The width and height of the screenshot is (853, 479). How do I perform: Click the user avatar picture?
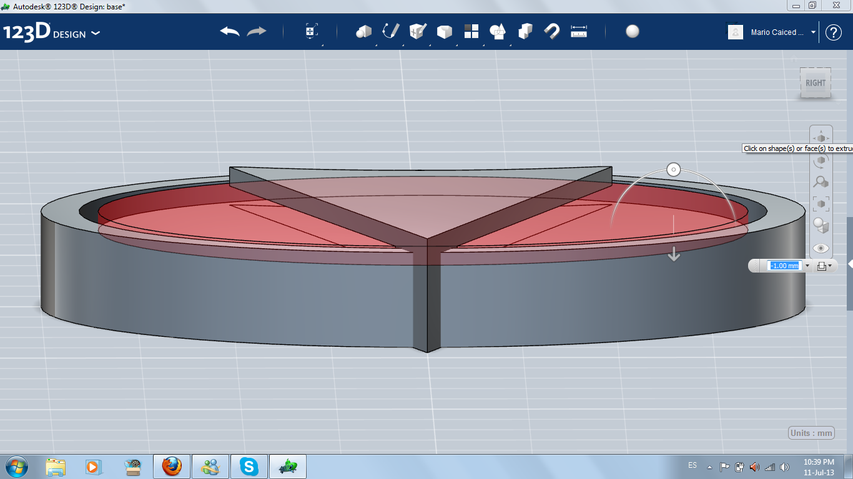click(x=736, y=32)
